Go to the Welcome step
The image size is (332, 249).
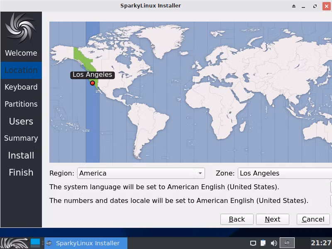click(21, 53)
